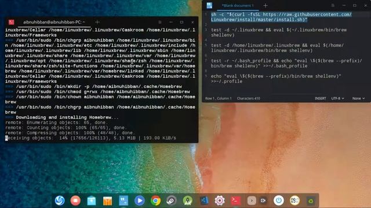371x208 pixels.
Task: Click the text editor app icon in its title bar
Action: point(209,5)
